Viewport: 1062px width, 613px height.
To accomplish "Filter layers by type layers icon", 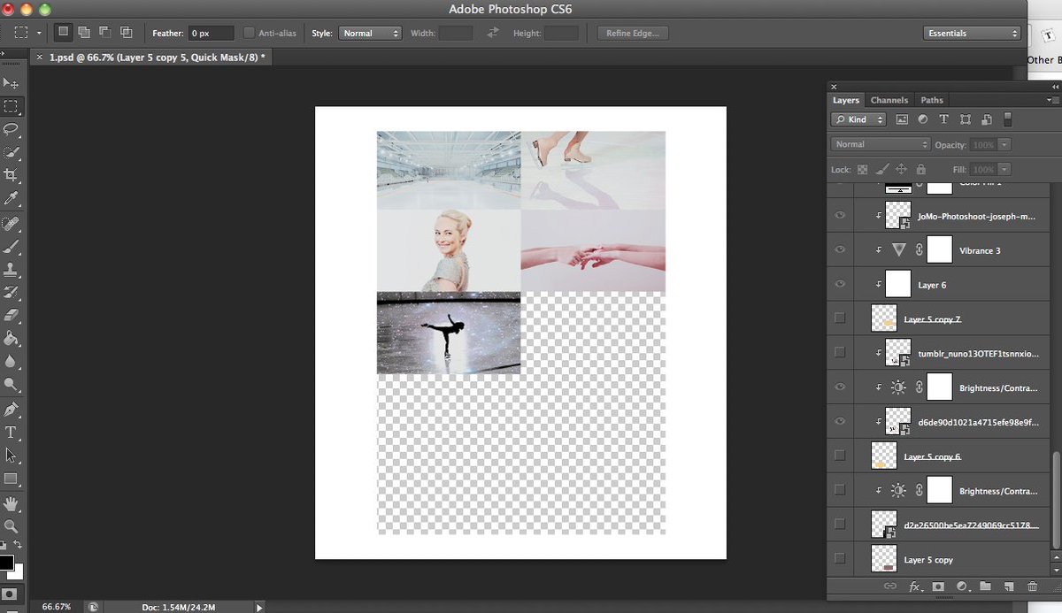I will click(943, 119).
